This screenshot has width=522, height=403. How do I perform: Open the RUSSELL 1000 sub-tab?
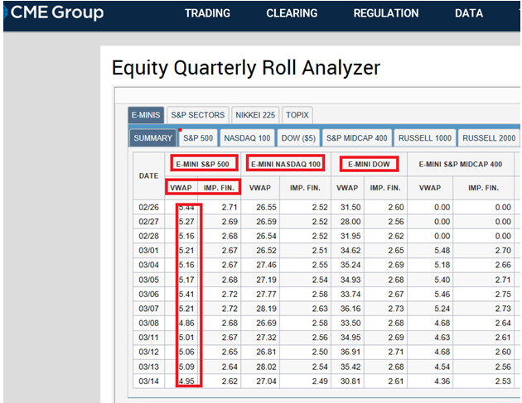coord(425,138)
